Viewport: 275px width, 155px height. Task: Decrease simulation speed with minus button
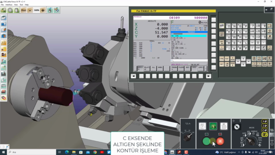(x=30, y=10)
